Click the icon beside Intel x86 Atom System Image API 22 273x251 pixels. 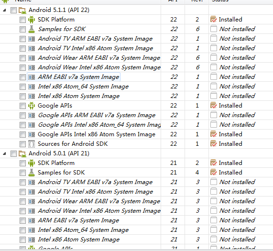[32, 96]
